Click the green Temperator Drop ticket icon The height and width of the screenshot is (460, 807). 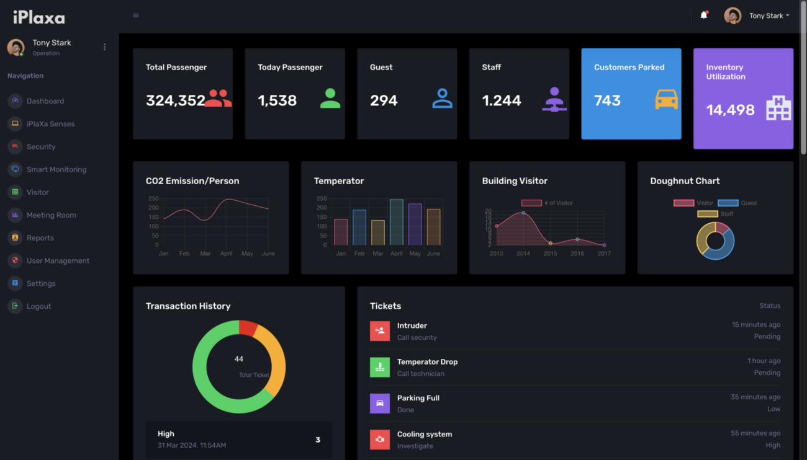pyautogui.click(x=380, y=367)
